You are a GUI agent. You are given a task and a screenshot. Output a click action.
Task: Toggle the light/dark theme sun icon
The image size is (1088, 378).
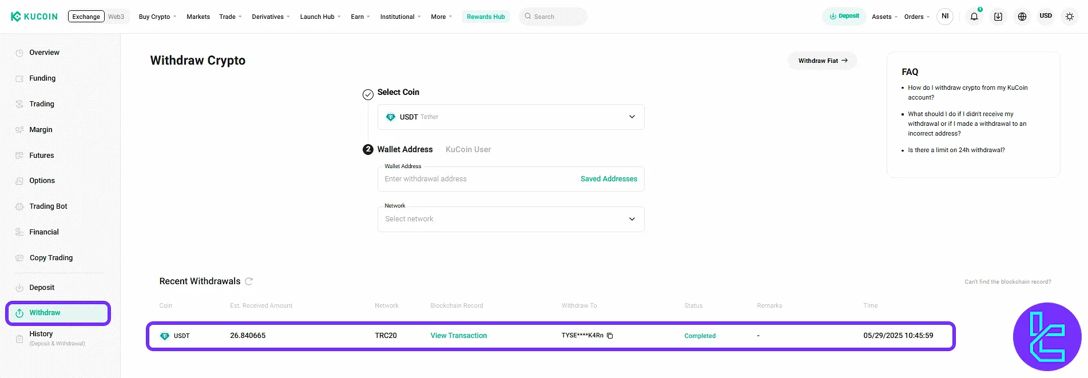pyautogui.click(x=1070, y=17)
